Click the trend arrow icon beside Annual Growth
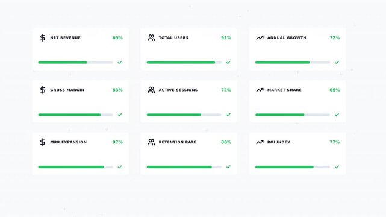The image size is (386, 217). pyautogui.click(x=260, y=38)
